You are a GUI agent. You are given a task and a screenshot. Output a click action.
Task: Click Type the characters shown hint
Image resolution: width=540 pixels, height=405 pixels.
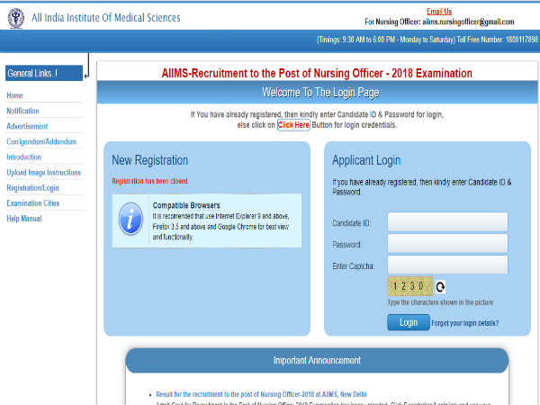[440, 302]
